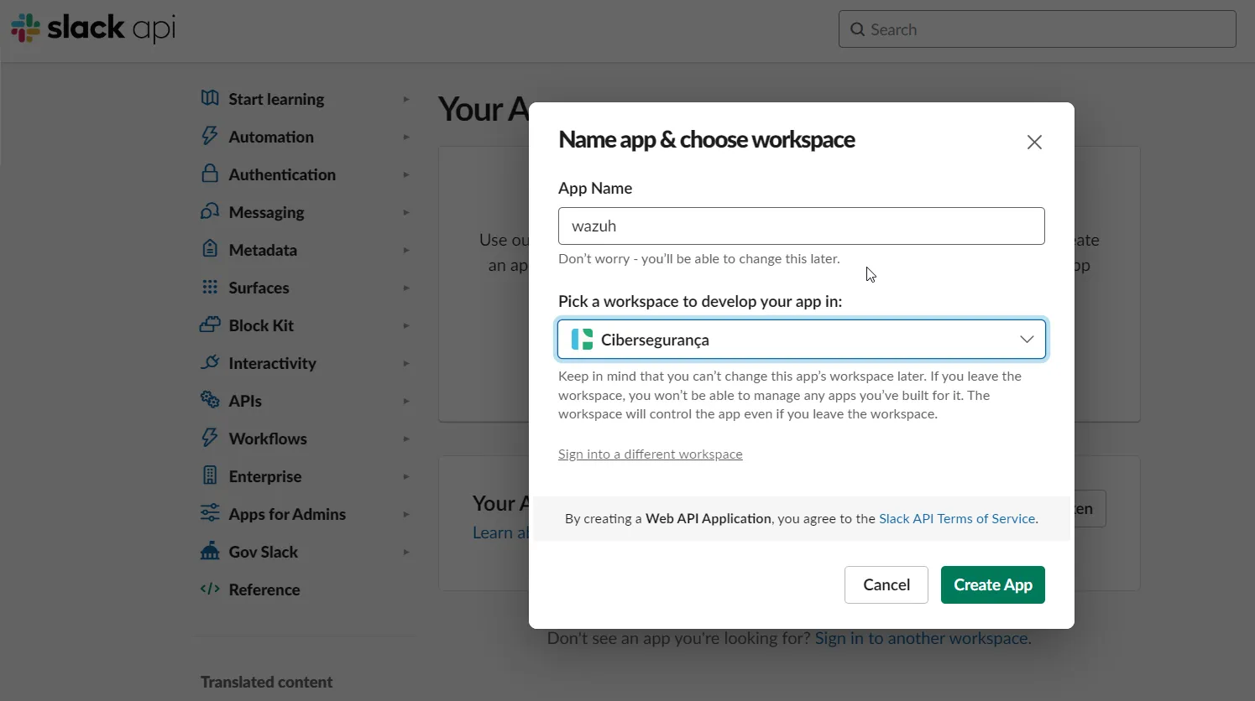This screenshot has height=701, width=1255.
Task: Open Sign into a different workspace link
Action: 651,454
